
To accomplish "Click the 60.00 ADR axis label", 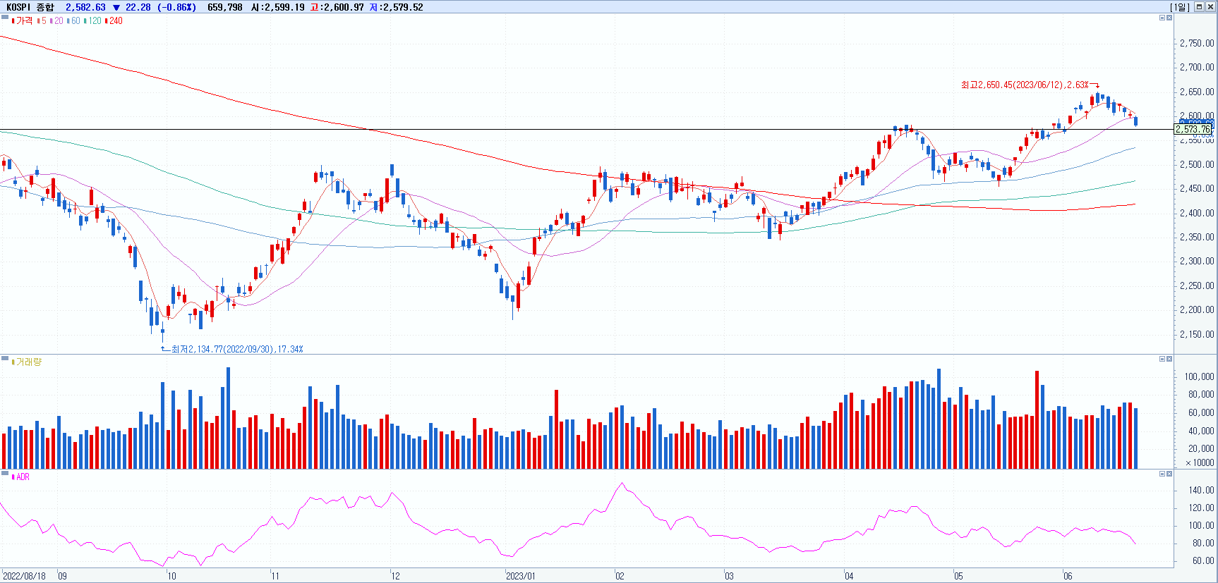I will [x=1203, y=561].
